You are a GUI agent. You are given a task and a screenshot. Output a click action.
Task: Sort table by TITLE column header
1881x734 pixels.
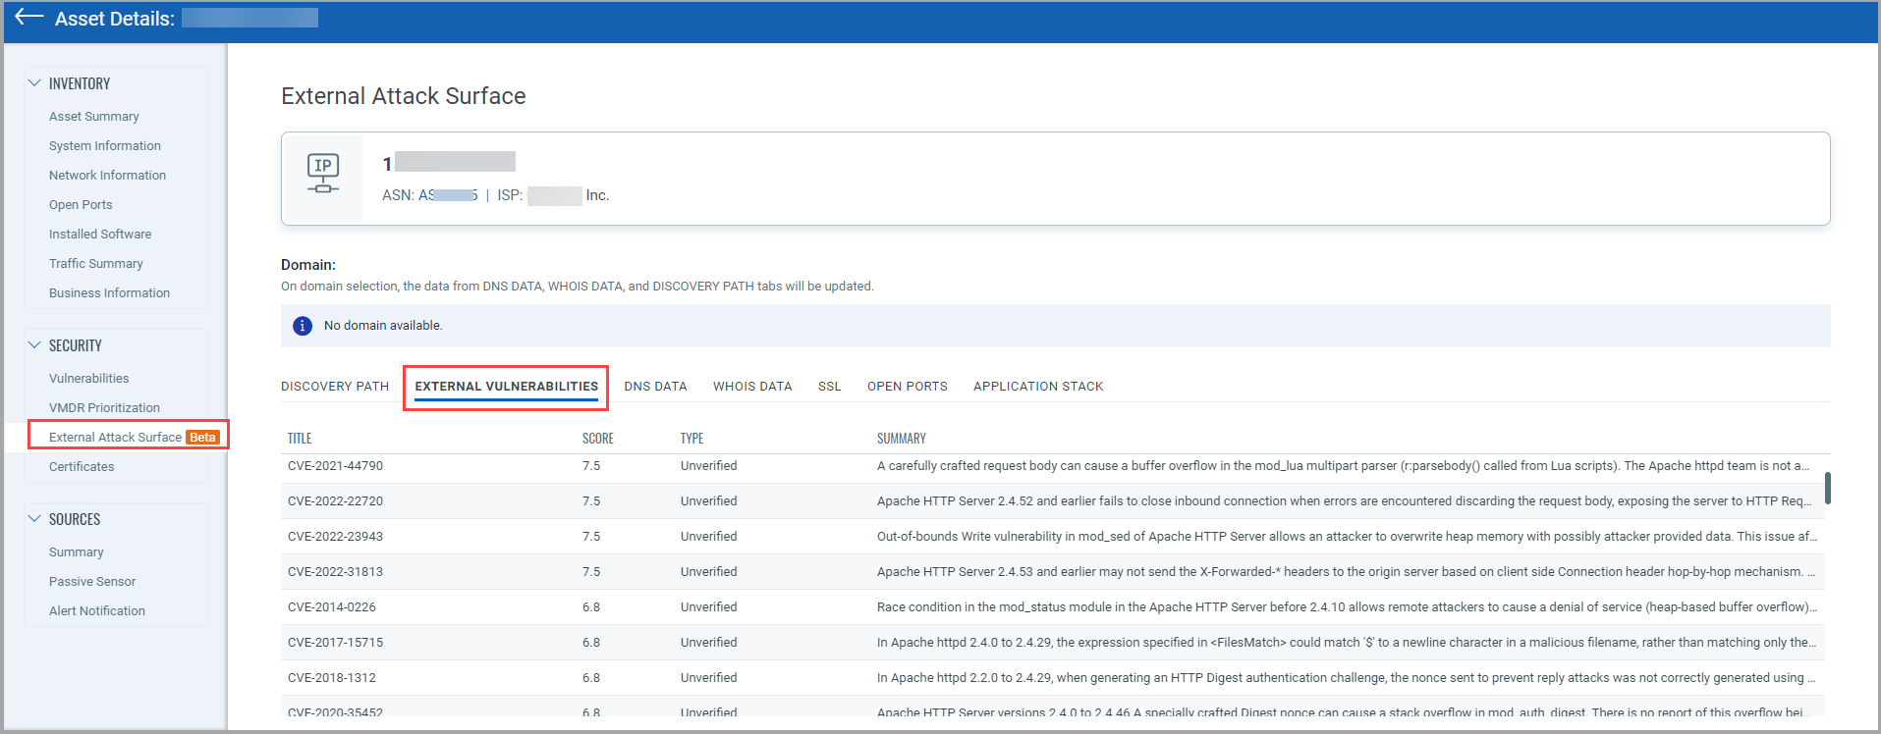point(300,439)
